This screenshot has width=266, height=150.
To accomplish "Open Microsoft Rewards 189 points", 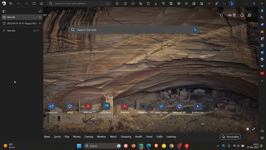I will click(232, 15).
